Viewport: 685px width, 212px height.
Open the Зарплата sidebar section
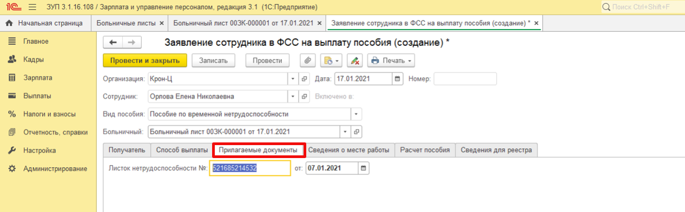point(37,78)
